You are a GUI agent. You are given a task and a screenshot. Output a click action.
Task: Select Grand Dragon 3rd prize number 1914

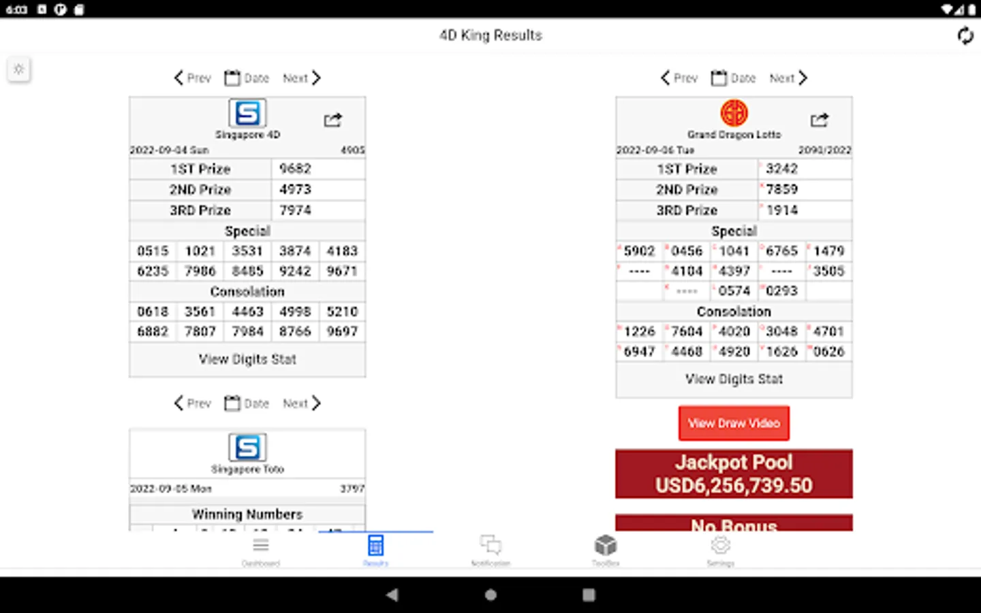[x=781, y=210]
